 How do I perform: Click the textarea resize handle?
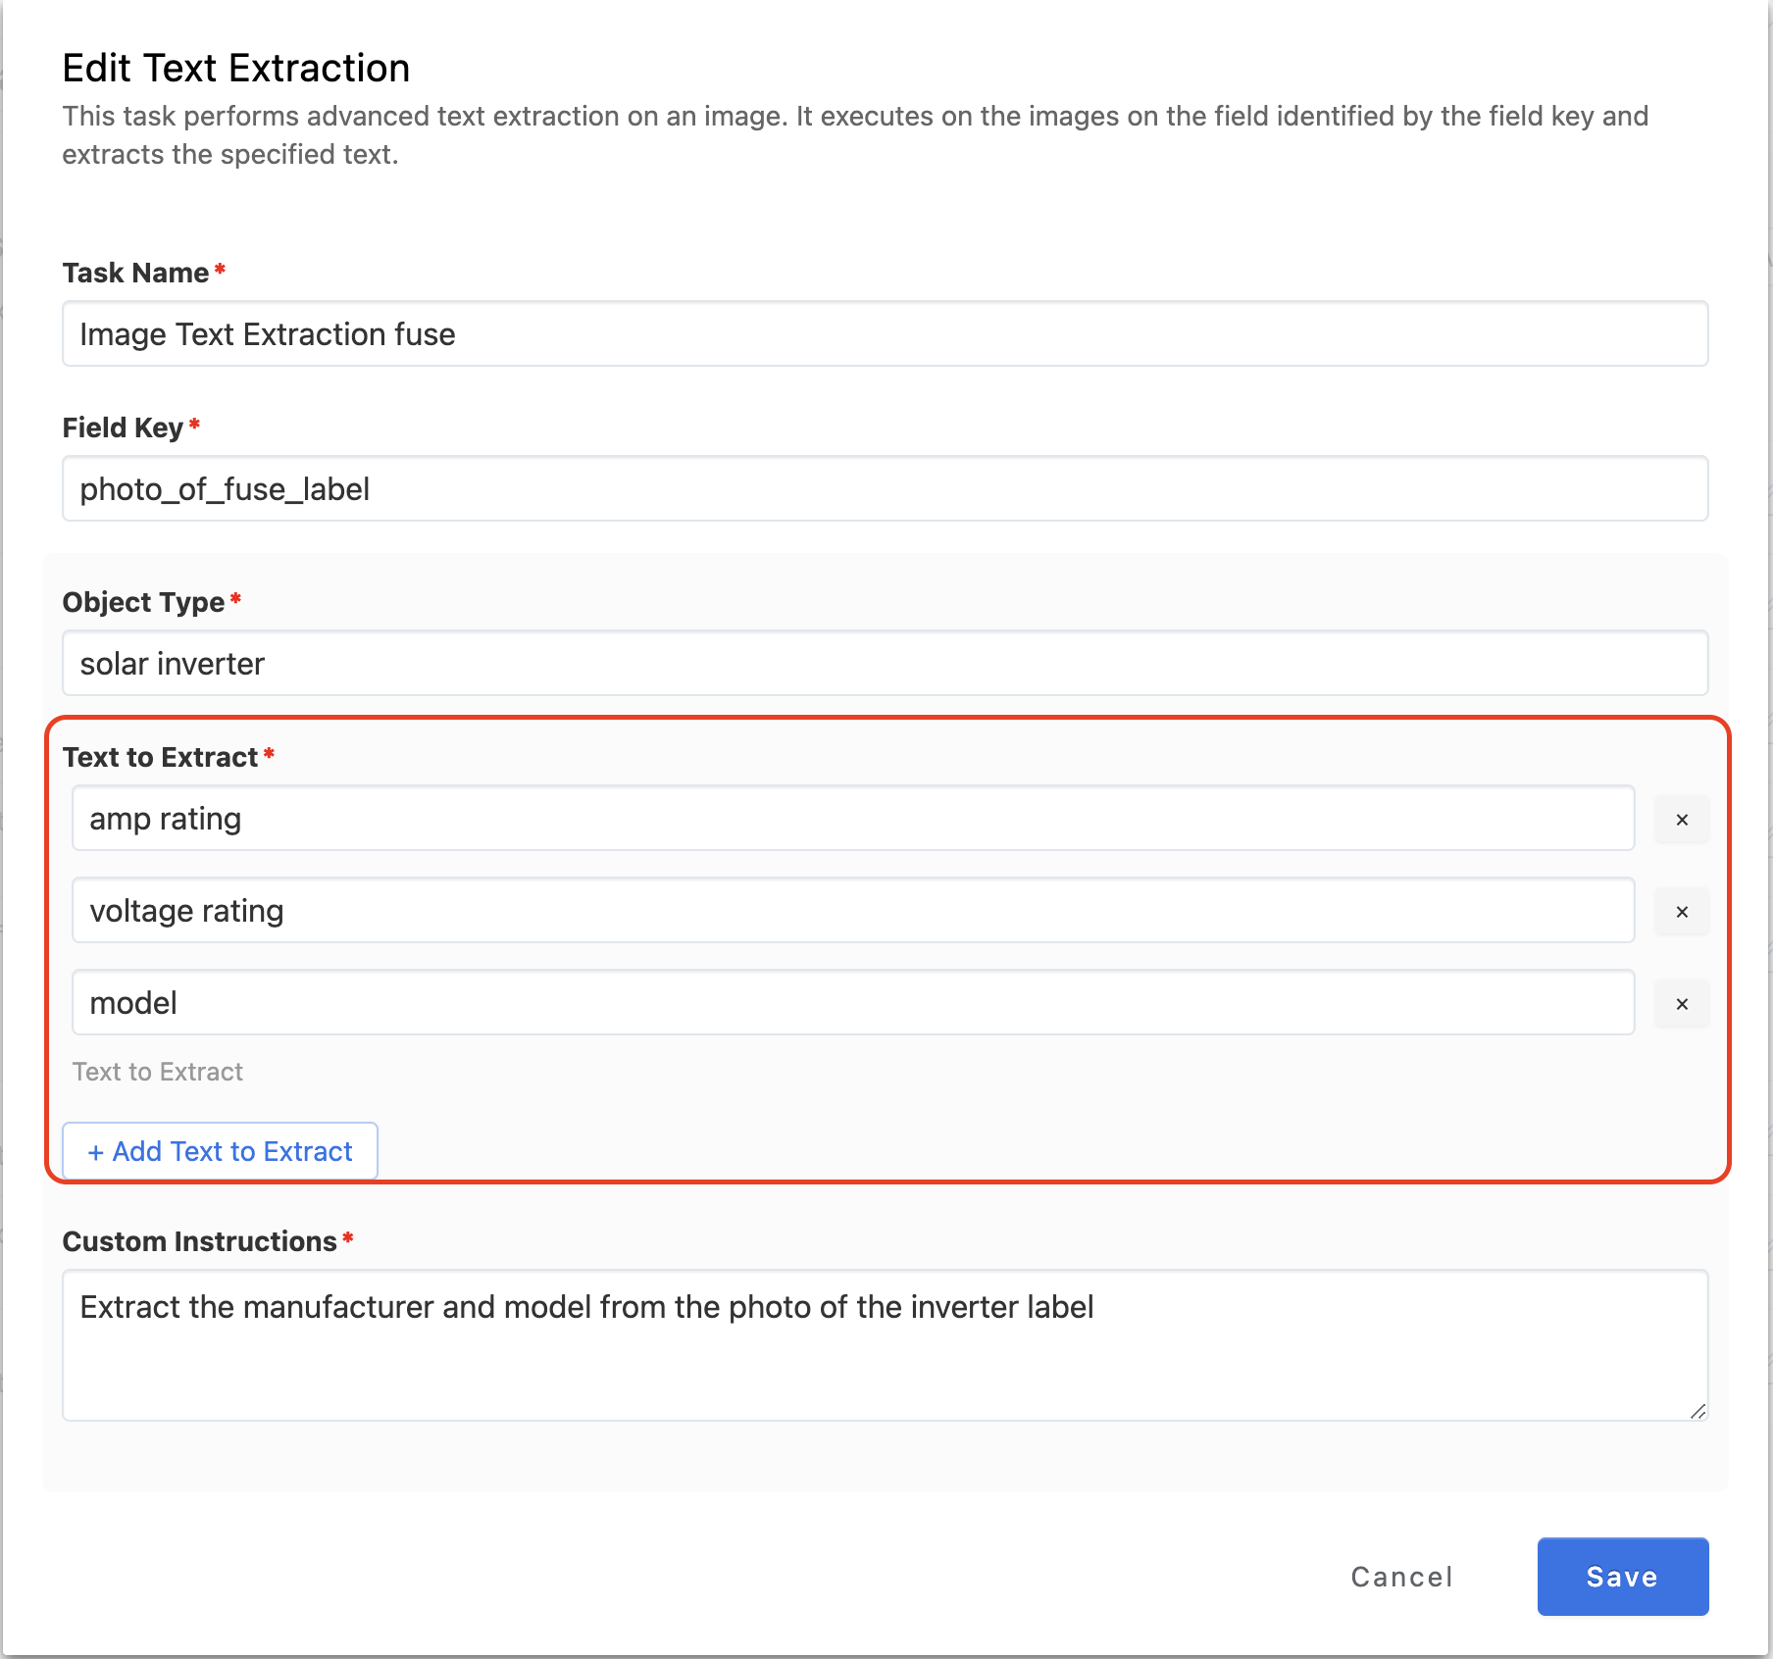pyautogui.click(x=1697, y=1410)
